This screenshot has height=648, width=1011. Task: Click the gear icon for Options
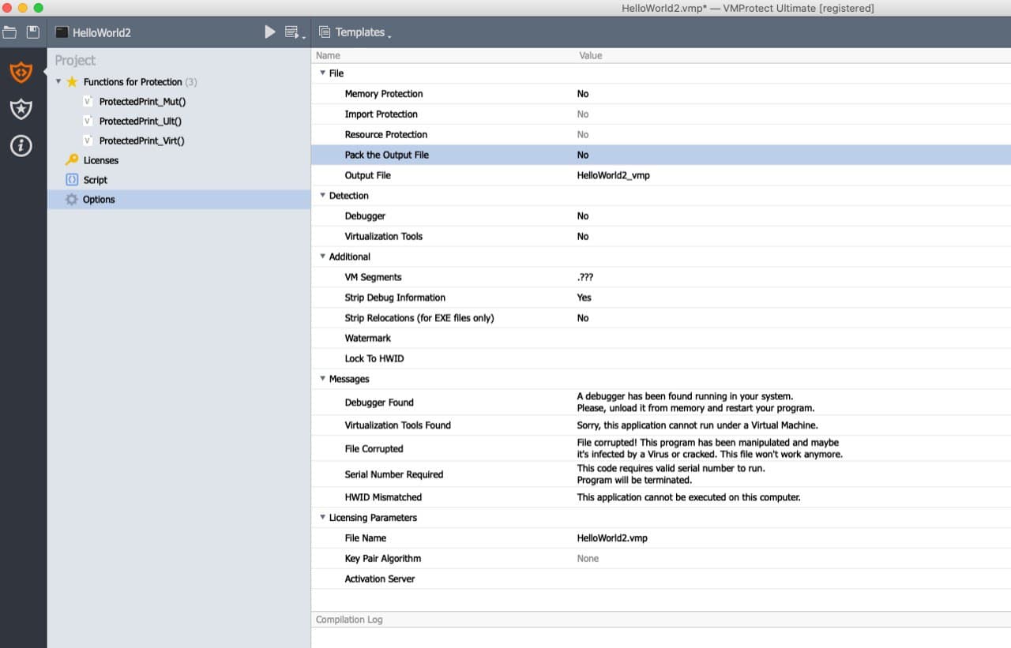click(x=72, y=200)
